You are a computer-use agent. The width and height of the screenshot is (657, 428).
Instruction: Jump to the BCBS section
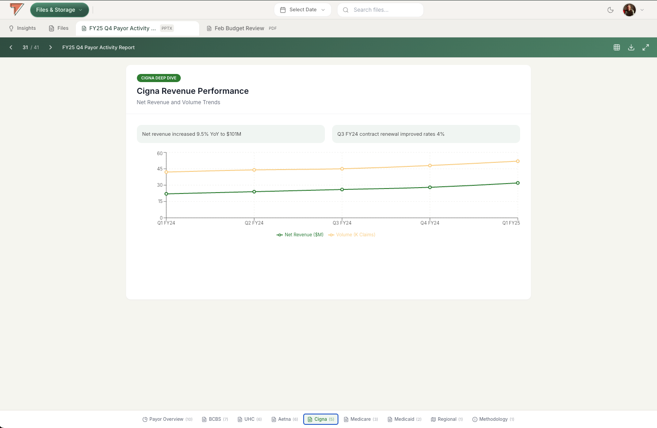click(x=215, y=419)
